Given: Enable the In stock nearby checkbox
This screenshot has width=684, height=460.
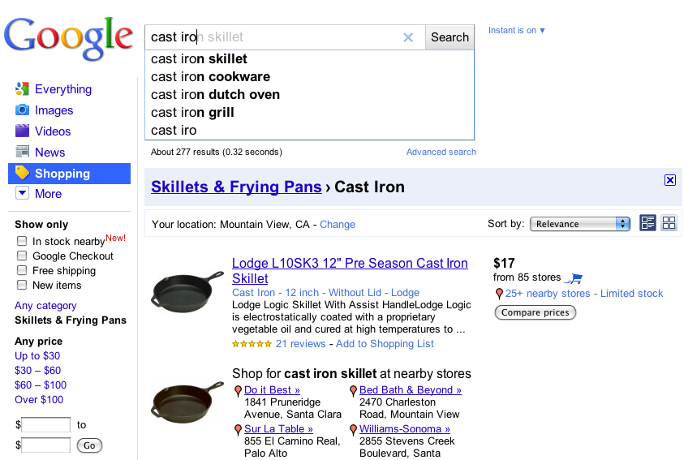Looking at the screenshot, I should tap(22, 242).
